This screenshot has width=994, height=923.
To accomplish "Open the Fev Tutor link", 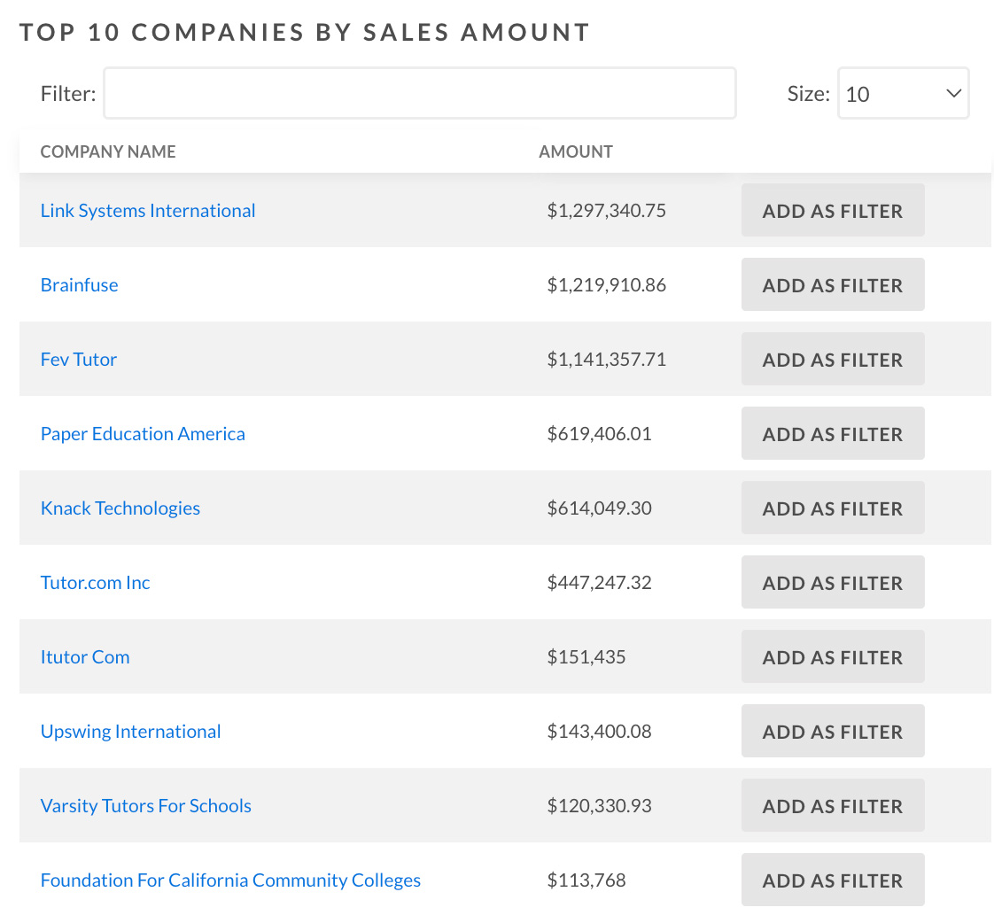I will pyautogui.click(x=79, y=360).
